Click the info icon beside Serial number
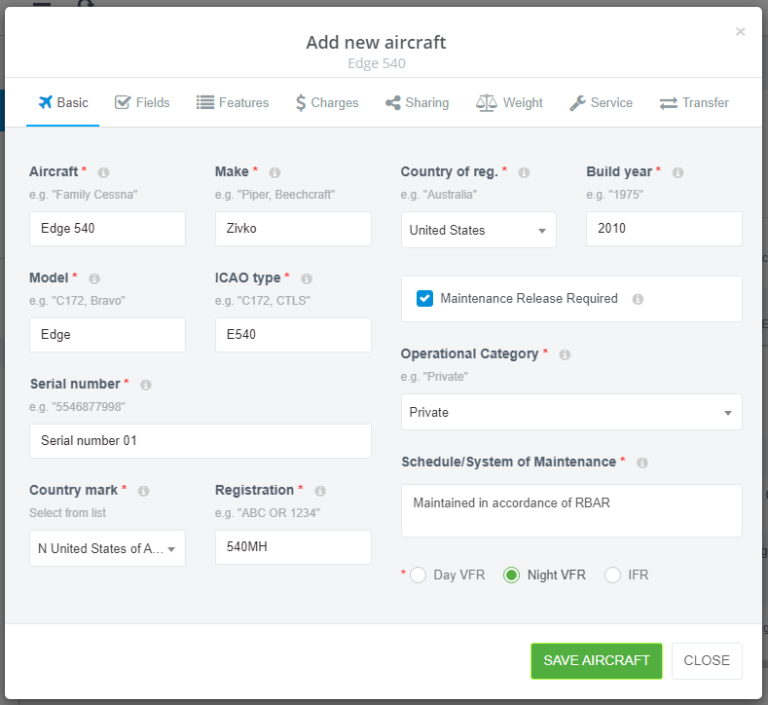768x705 pixels. click(x=146, y=385)
